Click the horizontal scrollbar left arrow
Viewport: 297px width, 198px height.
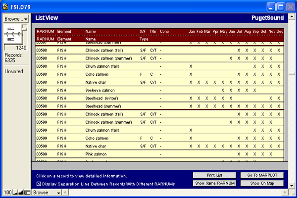point(65,193)
